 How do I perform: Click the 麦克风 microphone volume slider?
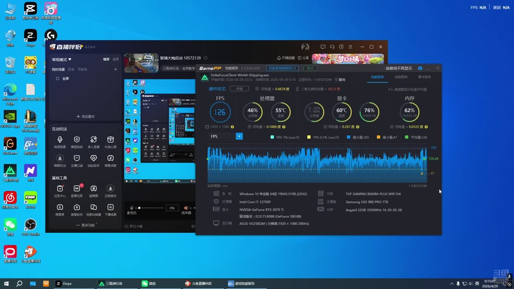click(x=151, y=208)
